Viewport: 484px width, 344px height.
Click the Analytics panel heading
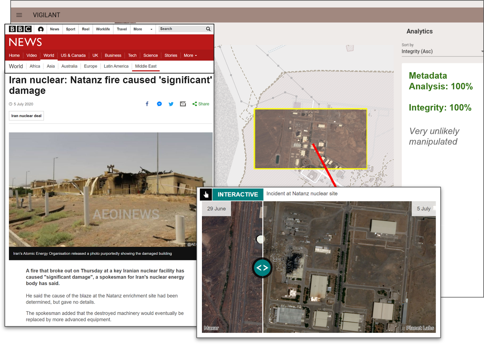(x=420, y=31)
